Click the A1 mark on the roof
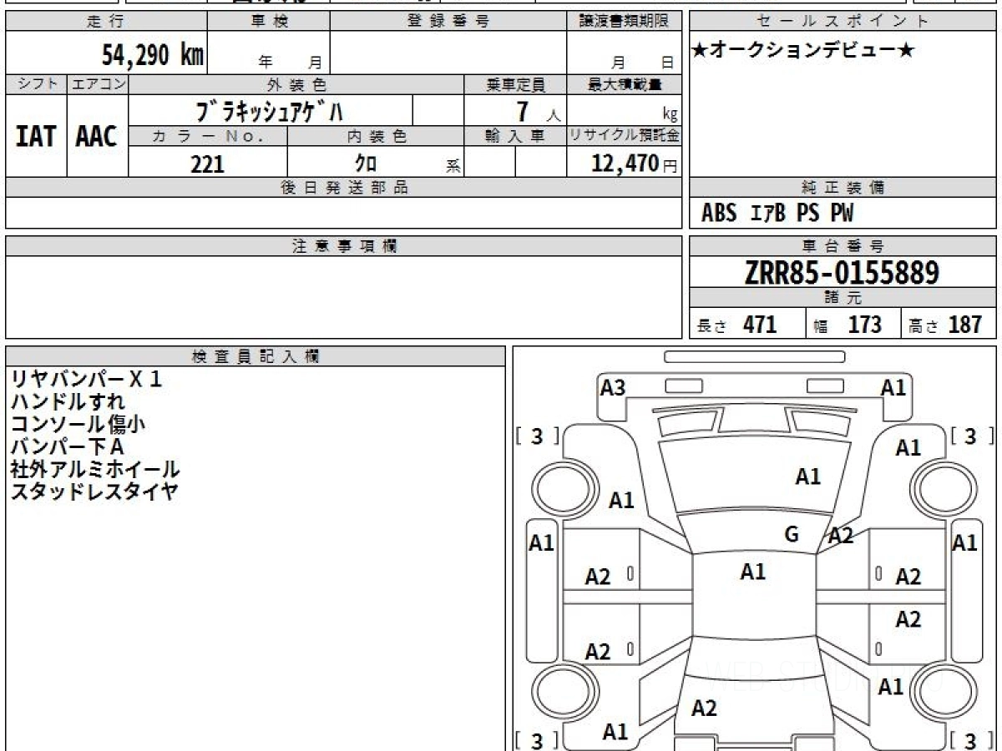The image size is (1002, 751). pos(753,572)
